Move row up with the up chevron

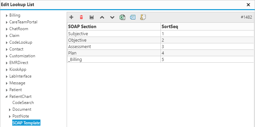[x=102, y=17]
